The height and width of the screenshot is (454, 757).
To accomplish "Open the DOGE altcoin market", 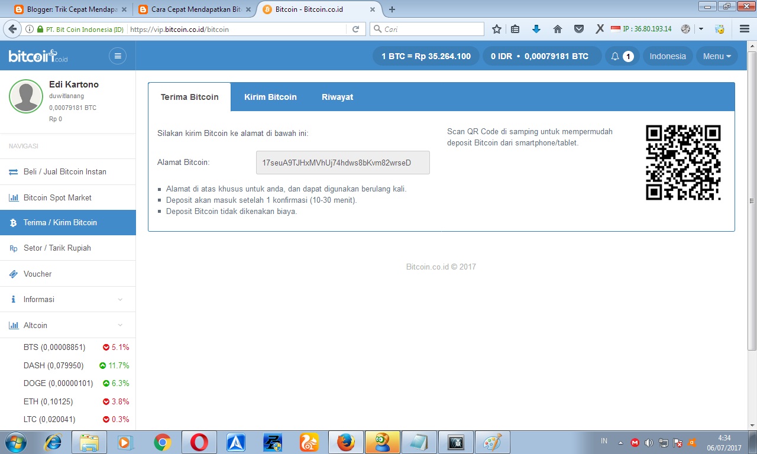I will tap(68, 383).
